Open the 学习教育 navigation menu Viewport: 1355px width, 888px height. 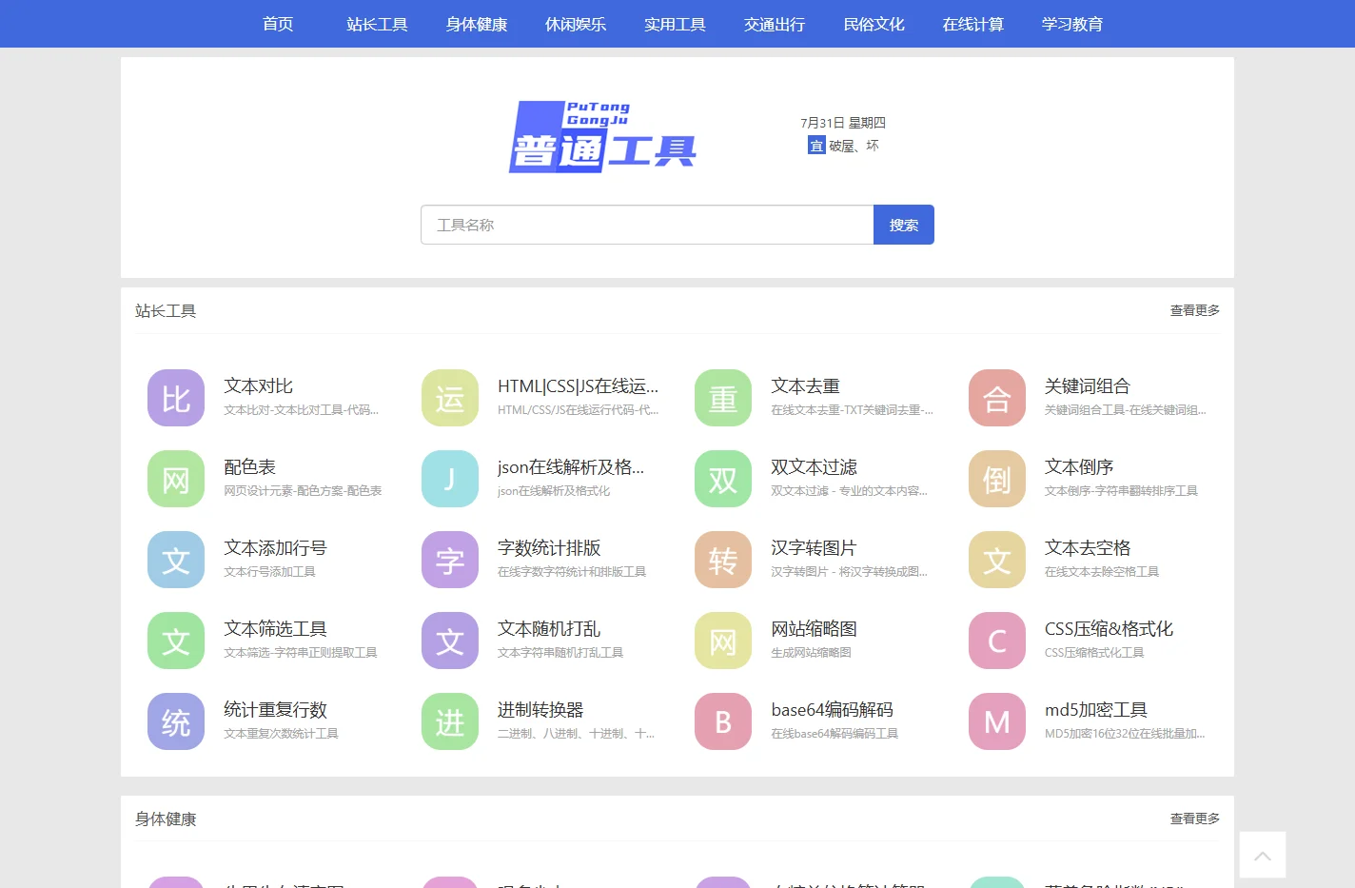(1072, 24)
